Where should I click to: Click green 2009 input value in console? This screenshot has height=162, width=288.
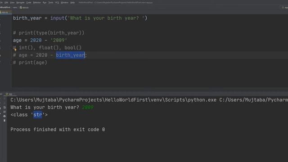pos(88,107)
